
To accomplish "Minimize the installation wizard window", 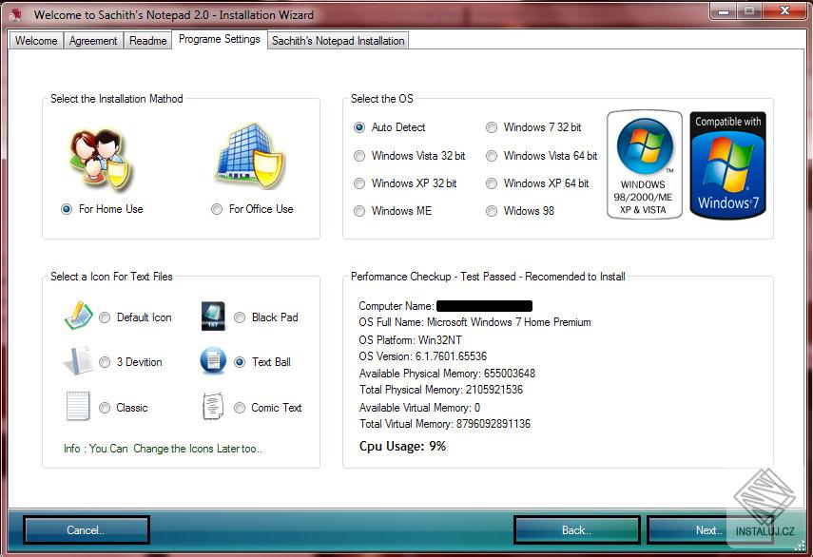I will [x=724, y=10].
